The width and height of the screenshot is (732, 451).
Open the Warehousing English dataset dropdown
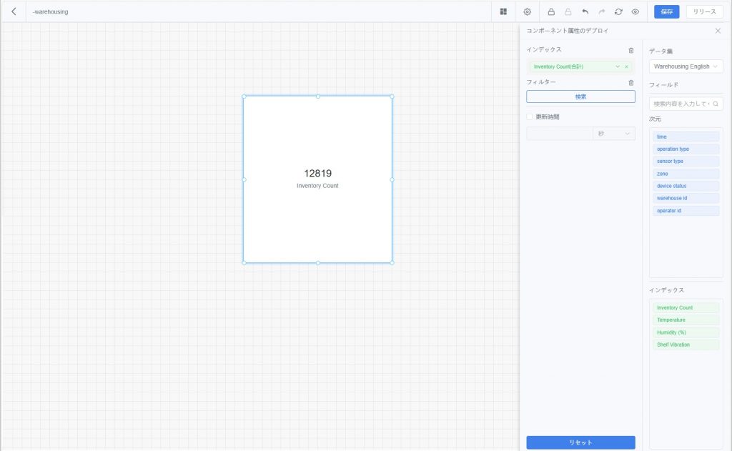tap(686, 66)
